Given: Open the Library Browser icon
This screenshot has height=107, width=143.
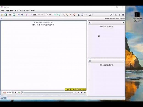Looking at the screenshot, I should (14, 15).
